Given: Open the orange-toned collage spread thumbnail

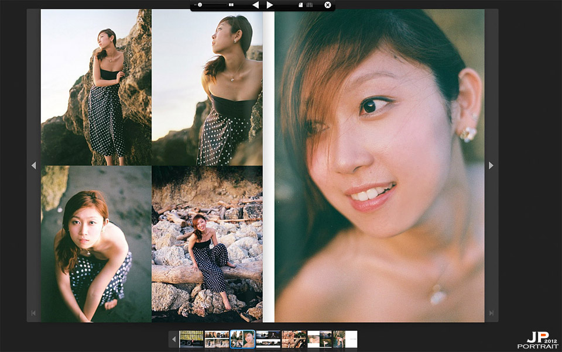Looking at the screenshot, I should click(x=294, y=339).
